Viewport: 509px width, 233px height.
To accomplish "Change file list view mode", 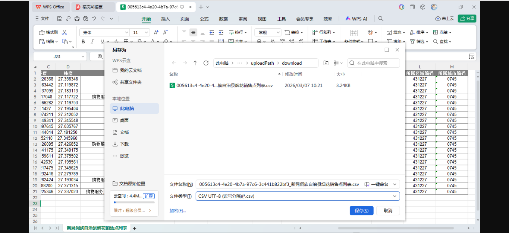I will tap(338, 63).
